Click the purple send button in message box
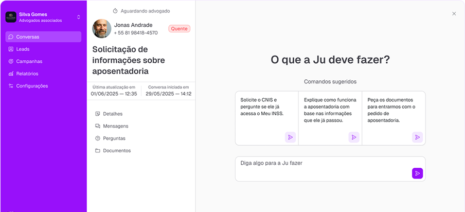 (417, 173)
